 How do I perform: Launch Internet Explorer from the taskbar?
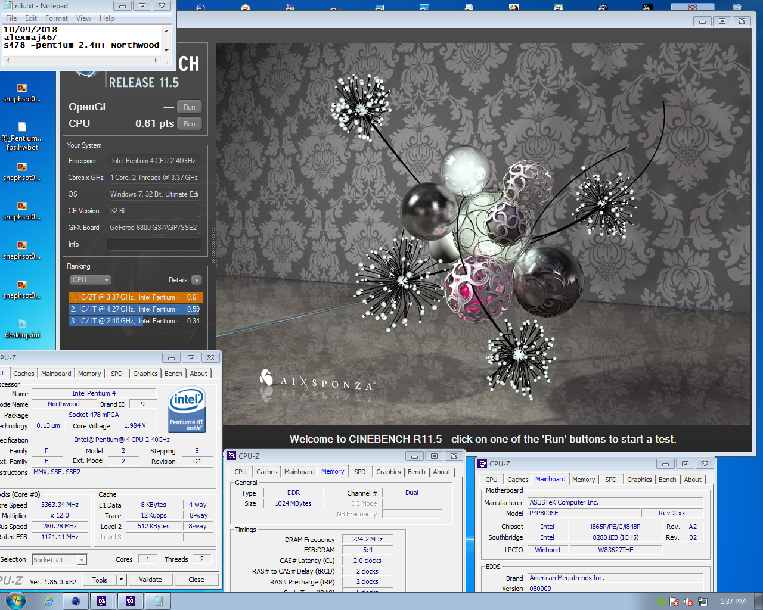tap(48, 601)
